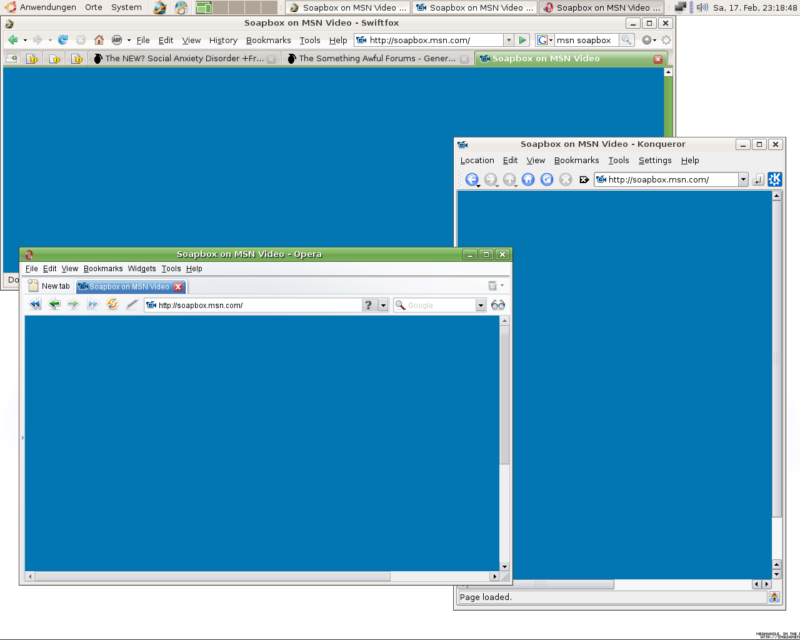This screenshot has height=640, width=800.
Task: Click the date and time in the panel
Action: [755, 7]
